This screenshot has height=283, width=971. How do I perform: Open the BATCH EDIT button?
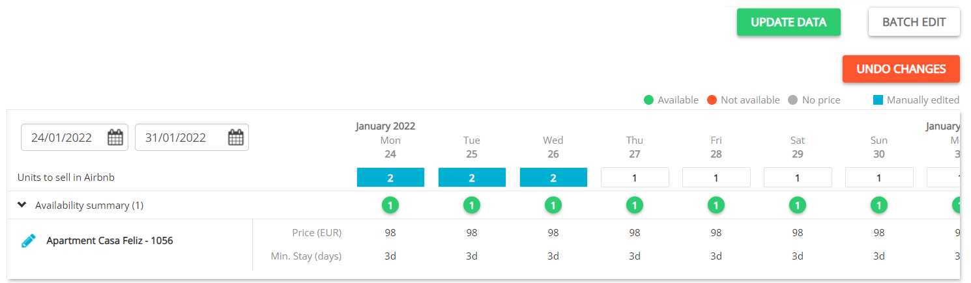coord(914,22)
